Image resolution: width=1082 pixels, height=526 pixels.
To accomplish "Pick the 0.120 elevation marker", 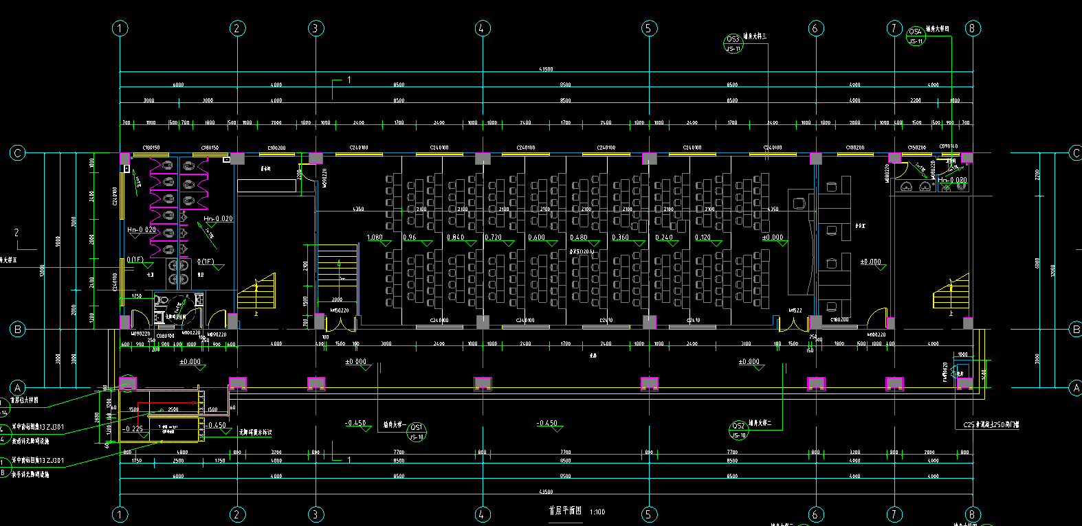I will pyautogui.click(x=703, y=238).
